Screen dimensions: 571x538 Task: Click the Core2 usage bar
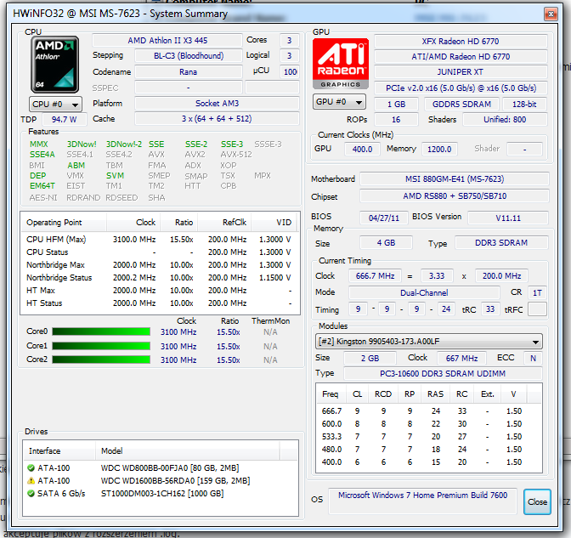coord(101,360)
